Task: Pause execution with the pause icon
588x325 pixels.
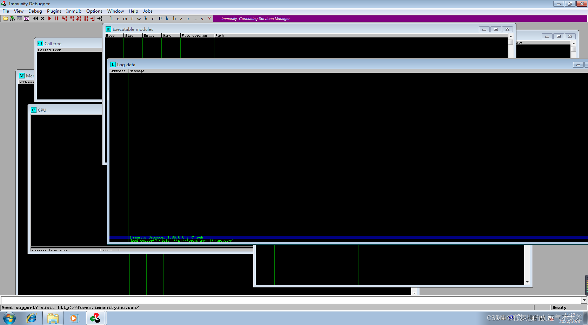Action: (56, 19)
